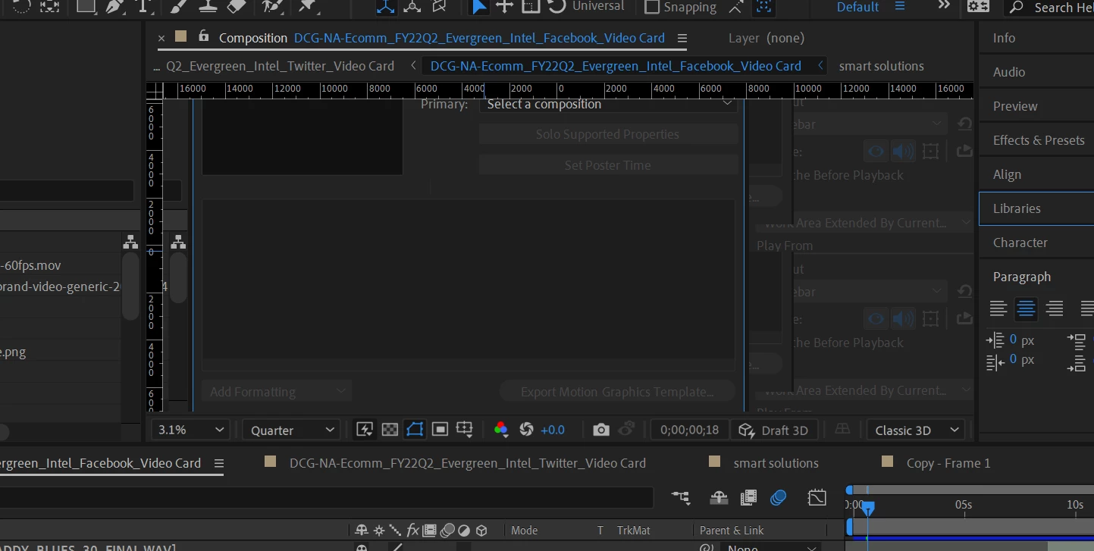Screen dimensions: 1094x551
Task: Toggle Draft 3D mode
Action: 774,430
